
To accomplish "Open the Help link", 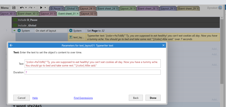I will point(35,98).
